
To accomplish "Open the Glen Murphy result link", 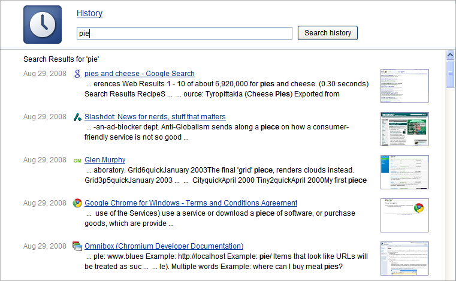I will (105, 160).
